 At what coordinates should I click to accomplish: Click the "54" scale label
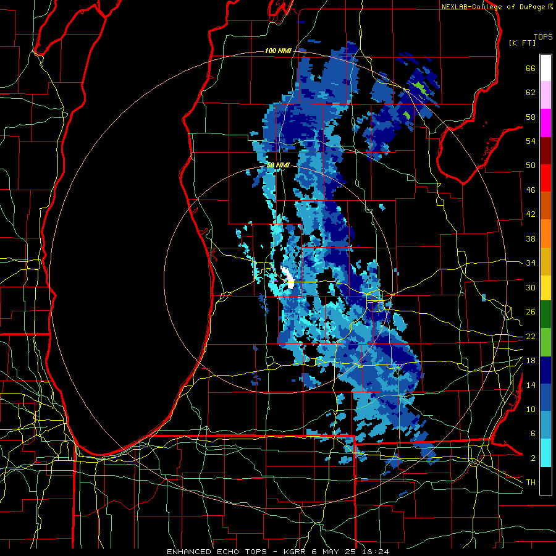pos(531,141)
